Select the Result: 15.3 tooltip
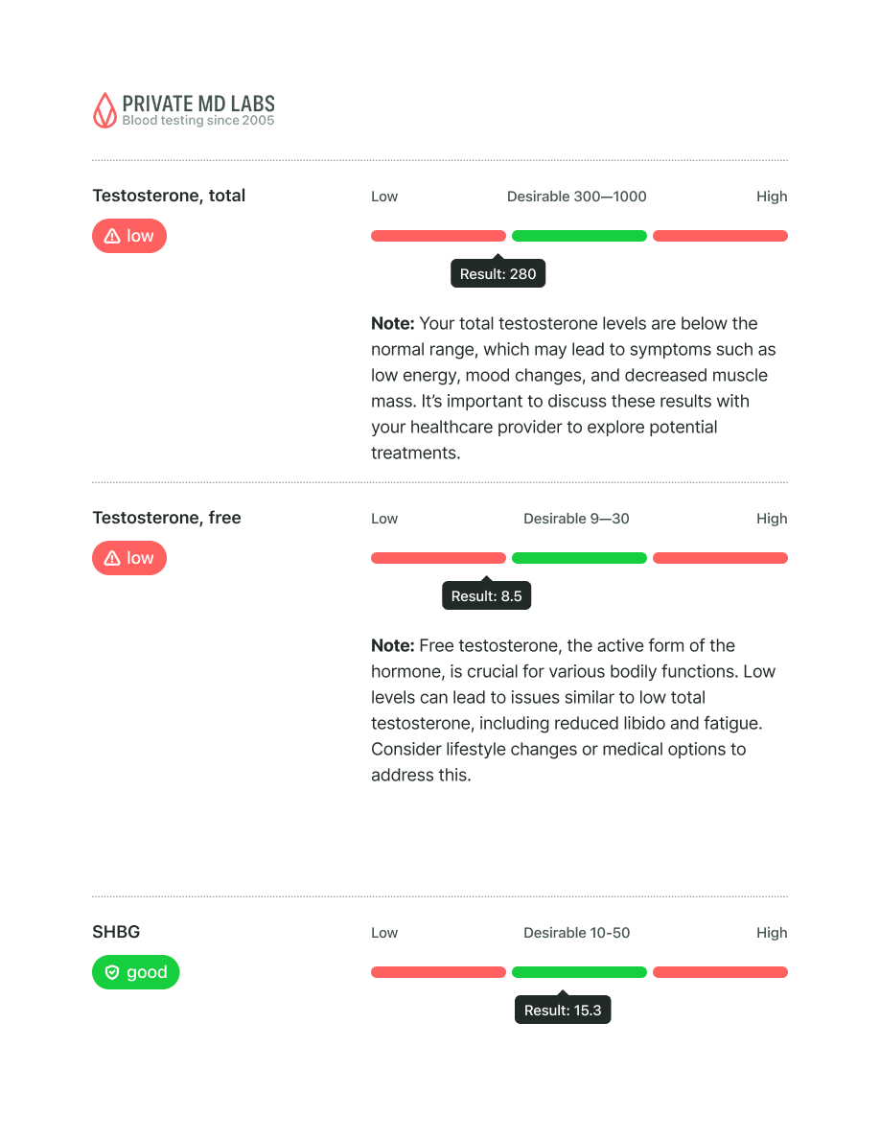Screen dimensions: 880x1139 [x=563, y=1010]
